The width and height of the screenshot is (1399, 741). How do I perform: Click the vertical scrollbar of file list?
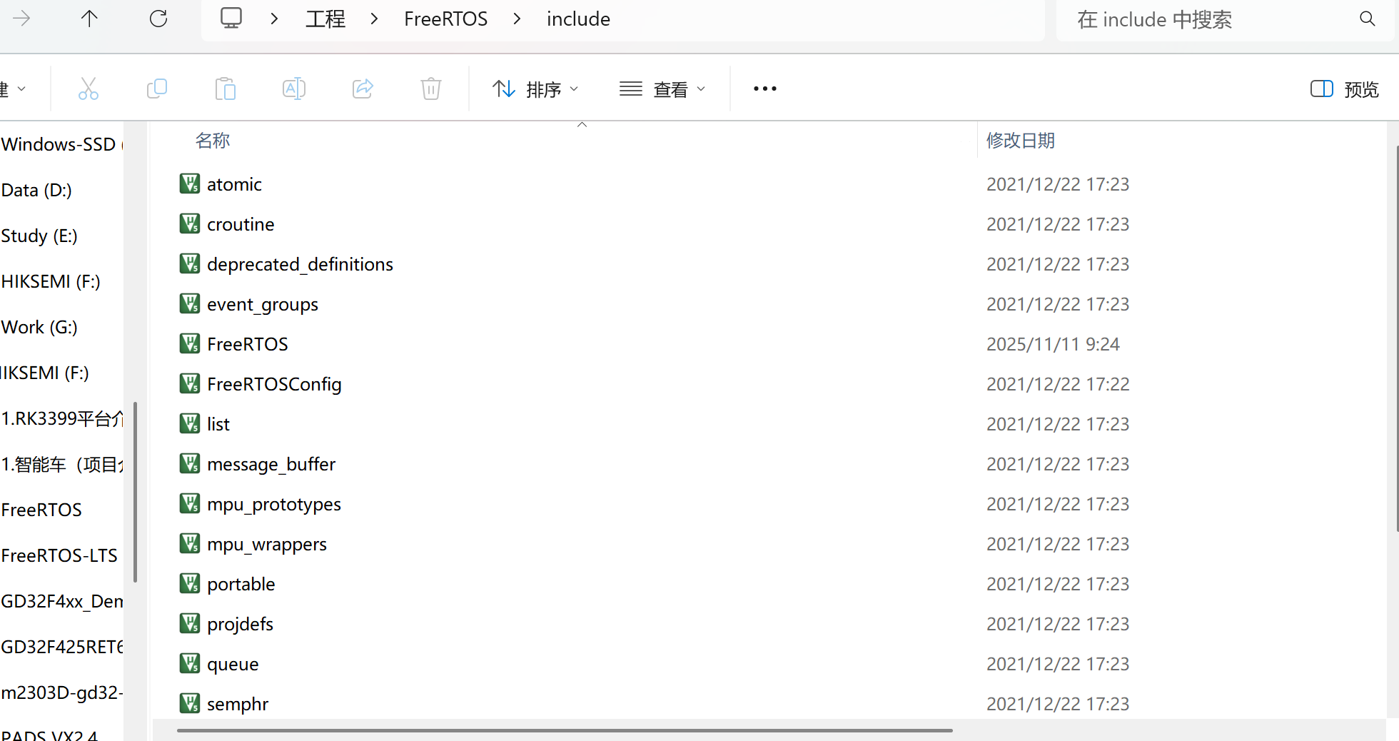pos(1397,338)
